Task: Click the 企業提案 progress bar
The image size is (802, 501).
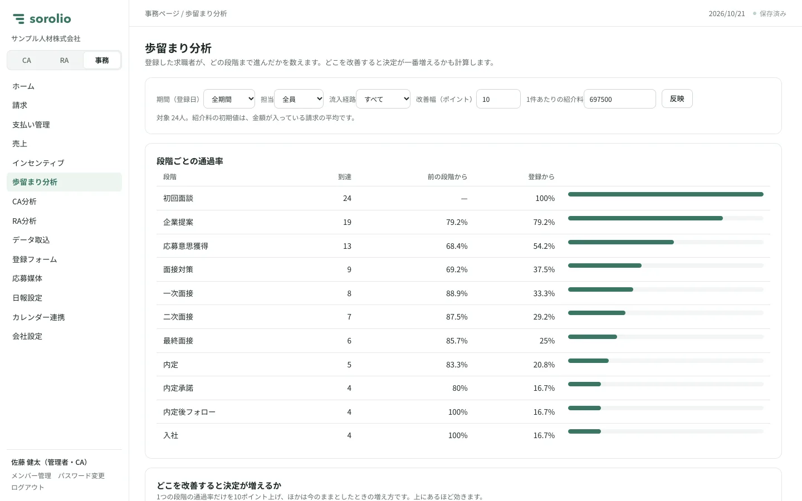Action: click(666, 218)
